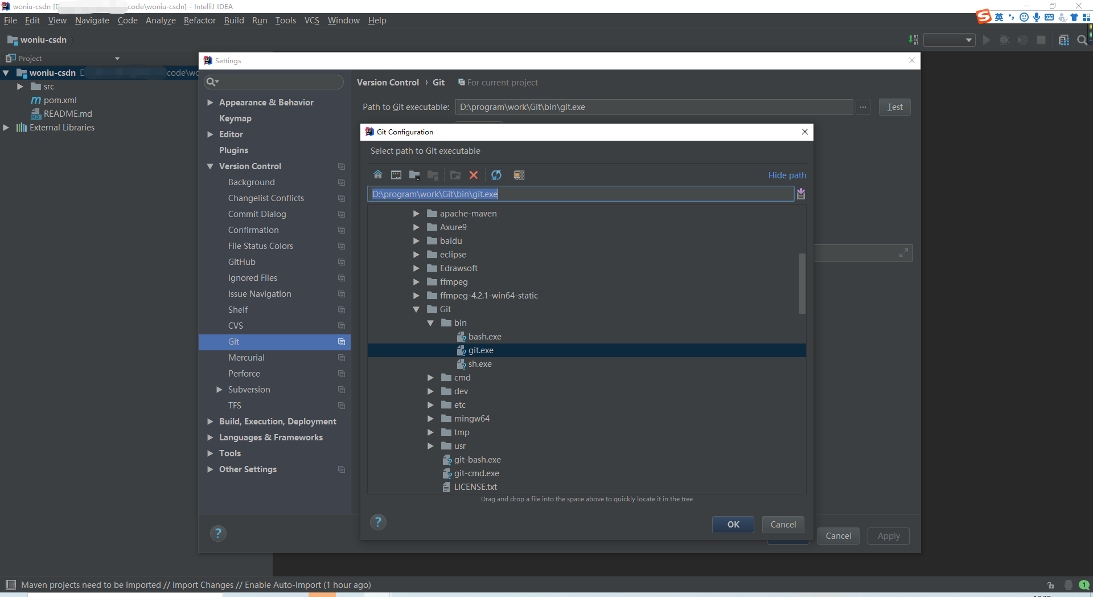Open the VCS menu
This screenshot has height=597, width=1093.
point(311,21)
